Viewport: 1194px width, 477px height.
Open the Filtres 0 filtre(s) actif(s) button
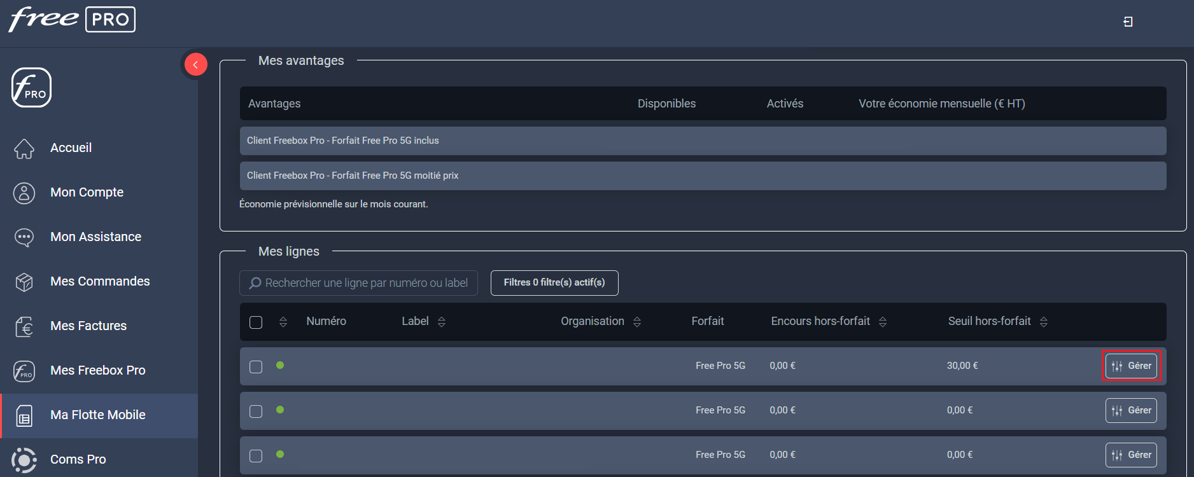pyautogui.click(x=554, y=282)
